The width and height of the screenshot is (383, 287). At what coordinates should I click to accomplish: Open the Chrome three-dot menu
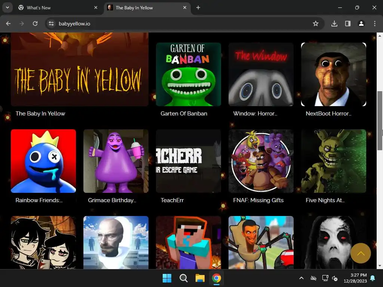click(375, 24)
